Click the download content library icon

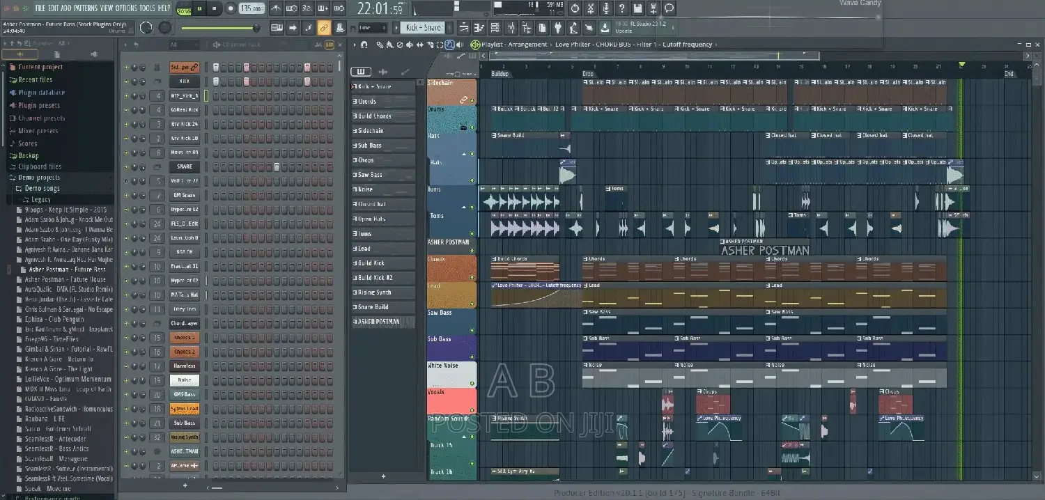605,28
